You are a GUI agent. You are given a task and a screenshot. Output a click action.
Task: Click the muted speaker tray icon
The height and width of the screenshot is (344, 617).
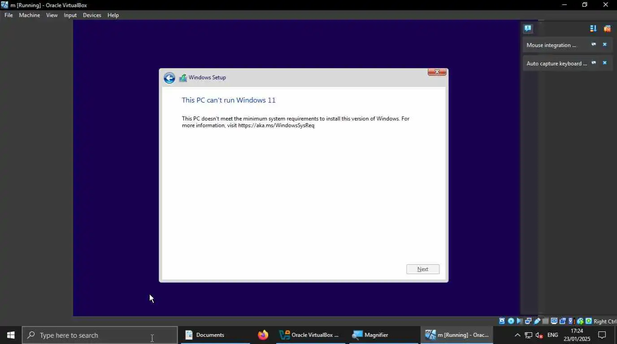(x=539, y=335)
